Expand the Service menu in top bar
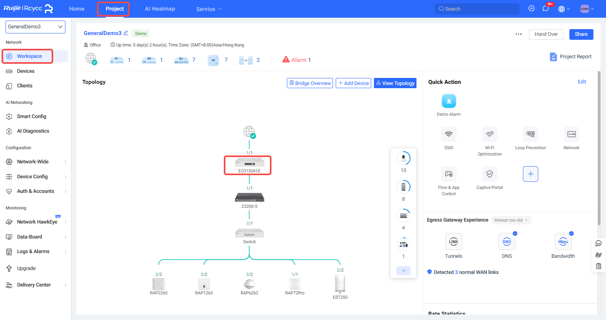This screenshot has height=320, width=606. pos(209,9)
